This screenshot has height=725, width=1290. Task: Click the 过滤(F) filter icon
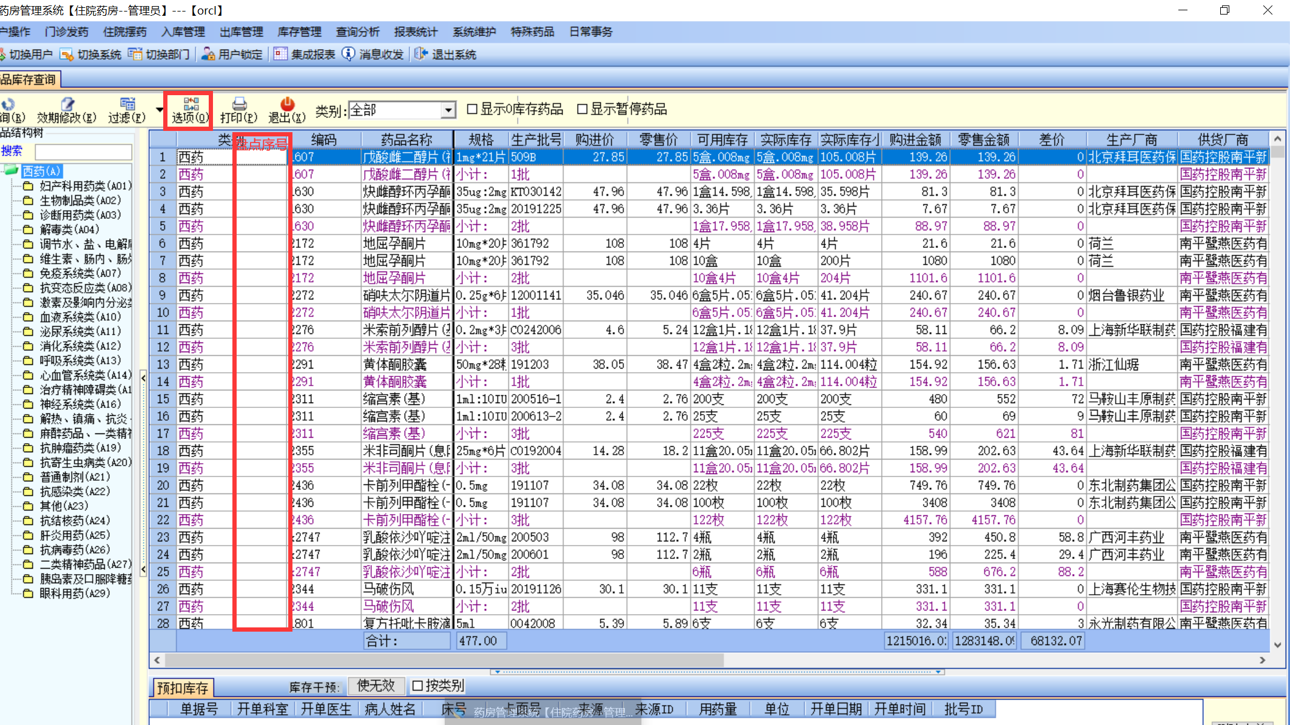click(127, 104)
